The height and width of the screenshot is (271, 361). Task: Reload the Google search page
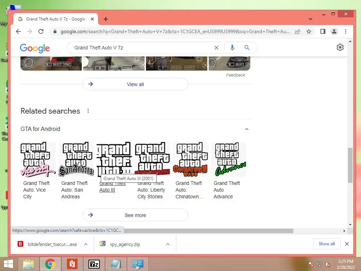41,31
